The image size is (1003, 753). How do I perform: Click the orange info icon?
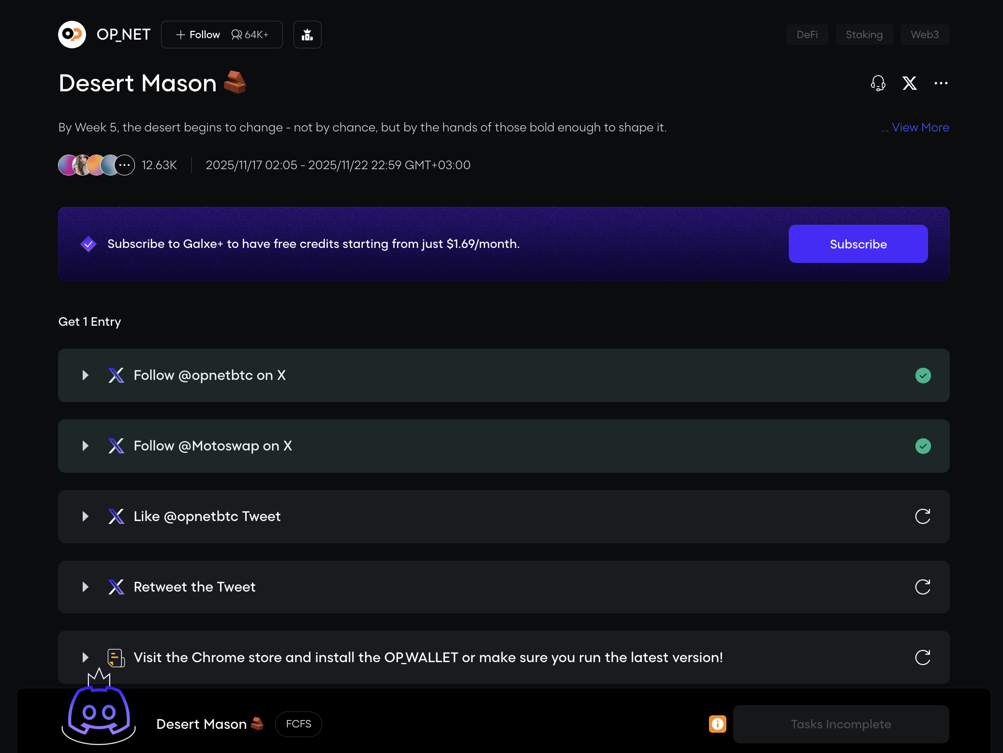click(x=717, y=724)
